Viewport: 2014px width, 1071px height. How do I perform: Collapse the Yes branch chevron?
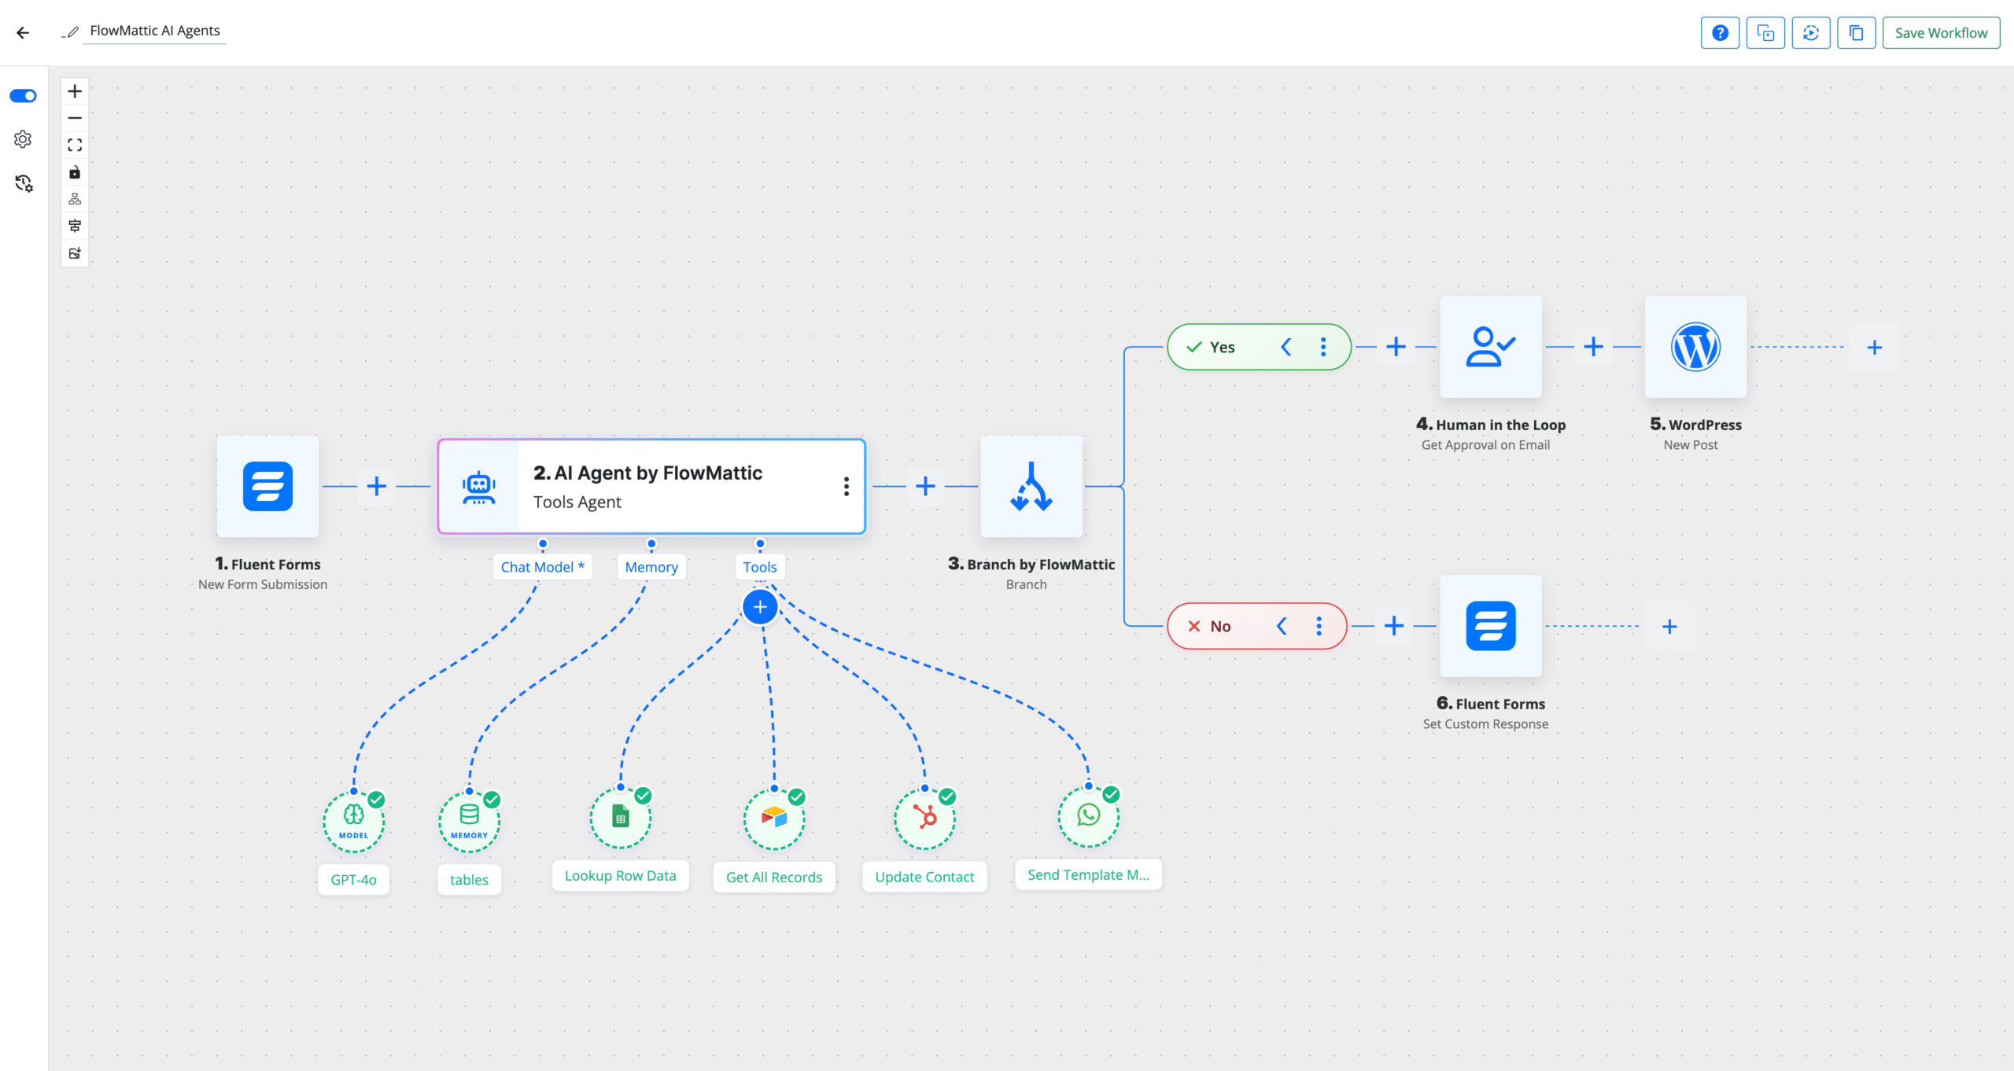(x=1286, y=346)
